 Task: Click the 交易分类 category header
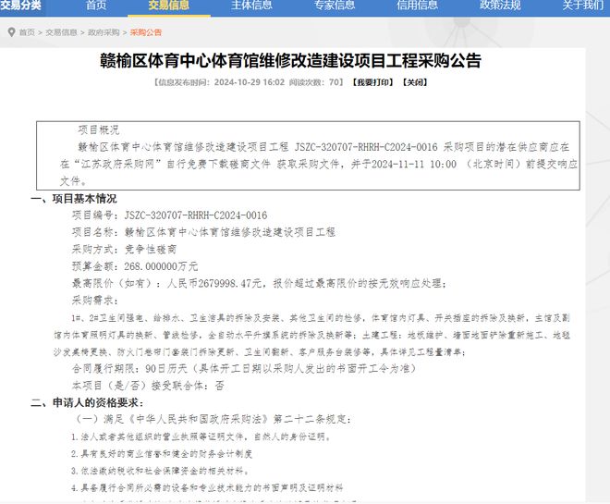(20, 5)
